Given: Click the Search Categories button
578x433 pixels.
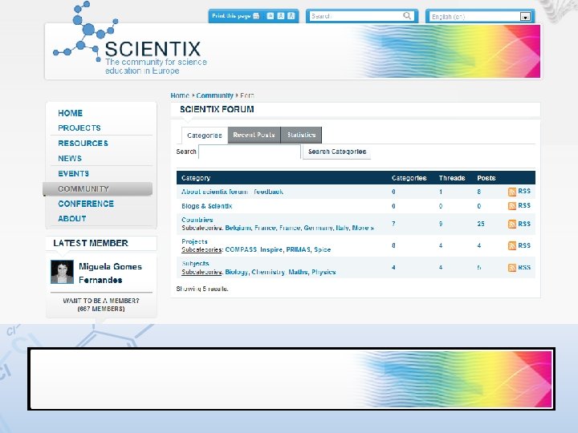Looking at the screenshot, I should tap(337, 152).
